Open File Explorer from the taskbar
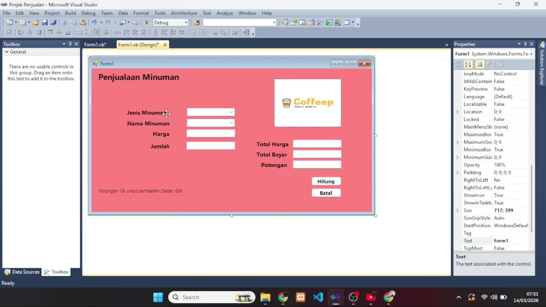546x307 pixels. coord(265,297)
